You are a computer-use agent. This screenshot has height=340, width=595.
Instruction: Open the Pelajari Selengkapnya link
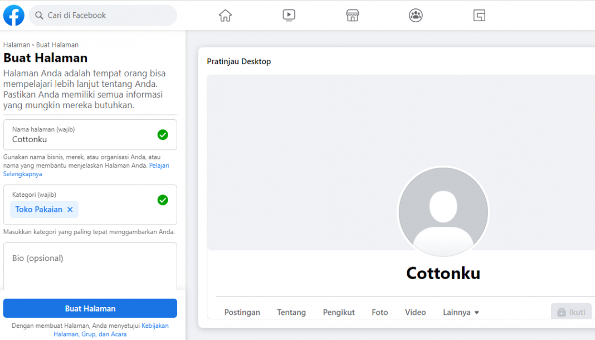pyautogui.click(x=159, y=165)
